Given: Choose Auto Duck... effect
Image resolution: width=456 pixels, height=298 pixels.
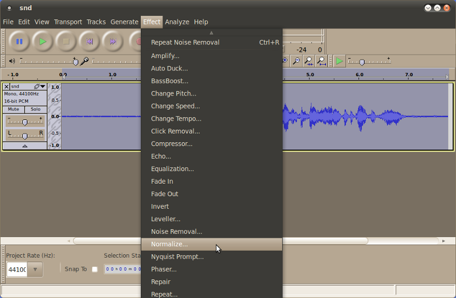Looking at the screenshot, I should [x=211, y=68].
